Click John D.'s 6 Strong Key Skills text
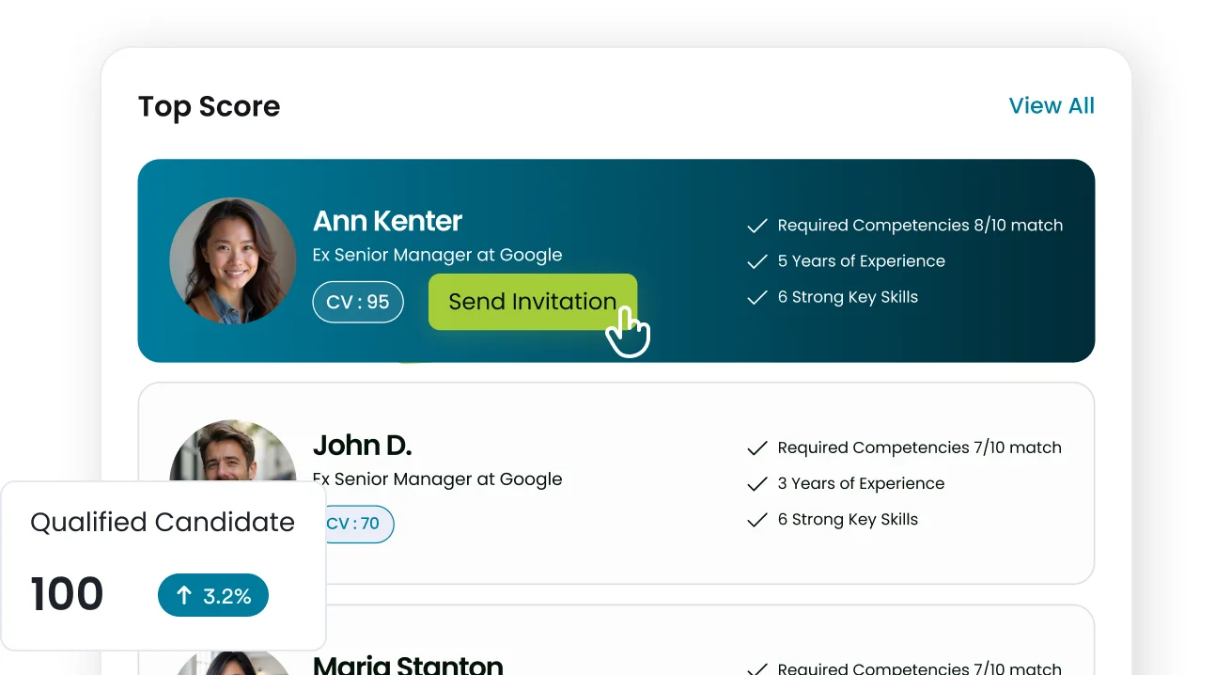 click(848, 519)
